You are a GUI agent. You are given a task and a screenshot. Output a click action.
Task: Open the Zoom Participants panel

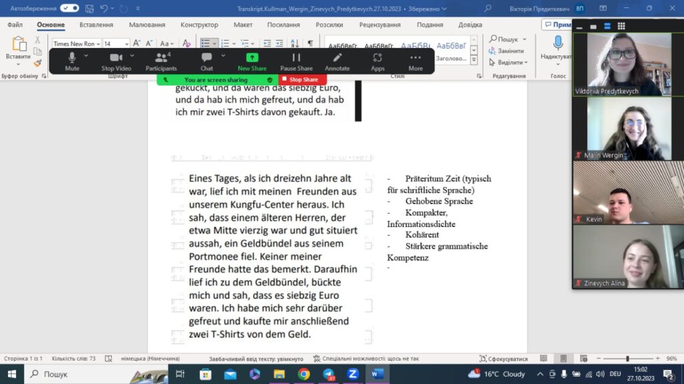coord(161,61)
